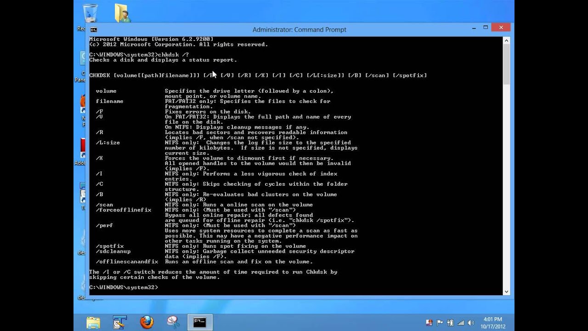This screenshot has height=331, width=588.
Task: Click the console vertical scrollbar thumb
Action: 507,64
